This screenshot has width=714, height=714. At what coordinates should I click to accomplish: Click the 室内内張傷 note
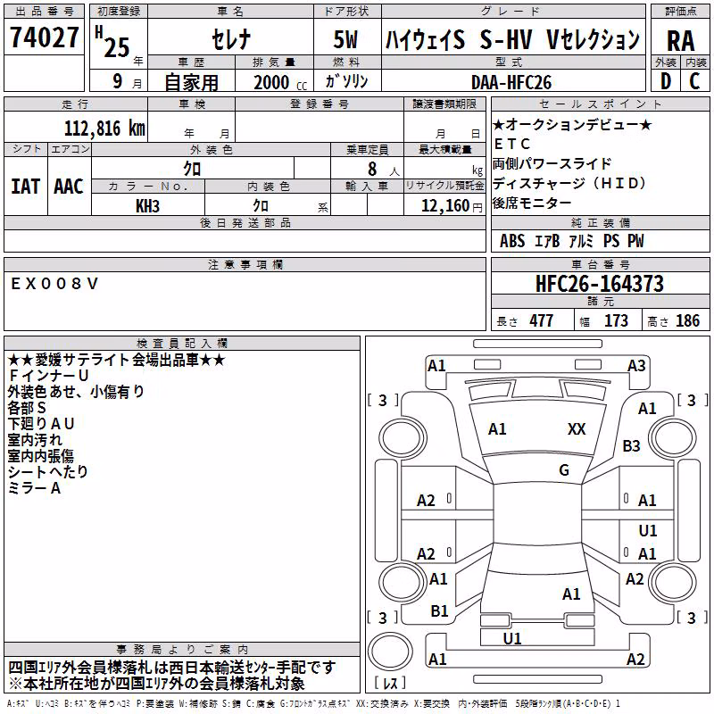point(41,456)
